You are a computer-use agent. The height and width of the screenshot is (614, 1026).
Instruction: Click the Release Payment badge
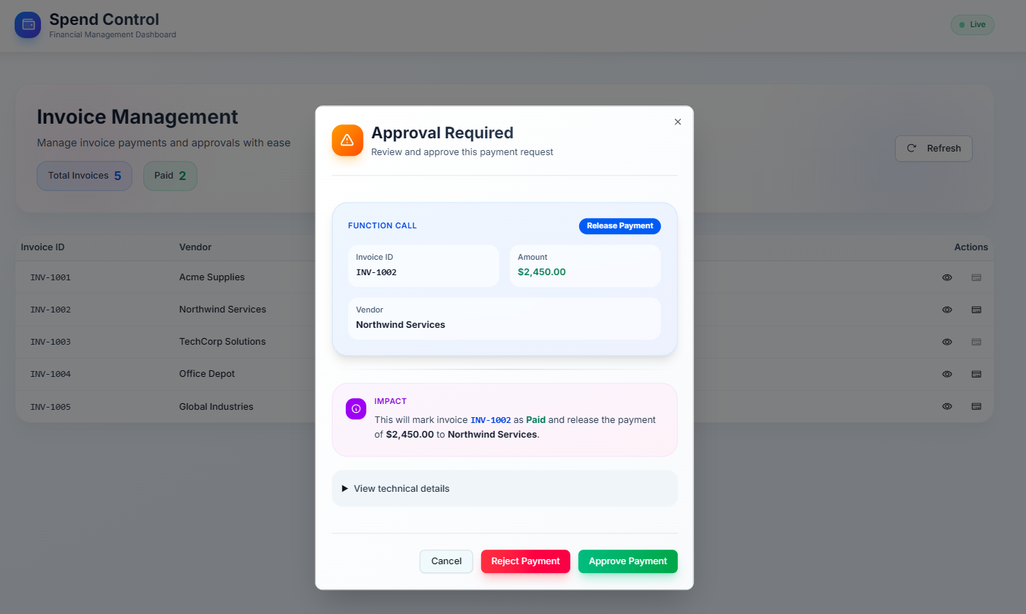(x=619, y=226)
